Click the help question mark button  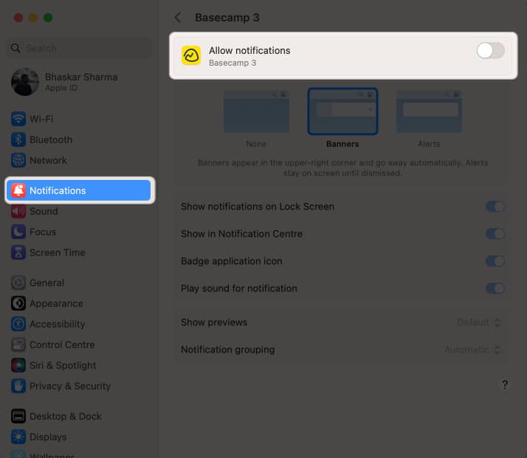(505, 385)
